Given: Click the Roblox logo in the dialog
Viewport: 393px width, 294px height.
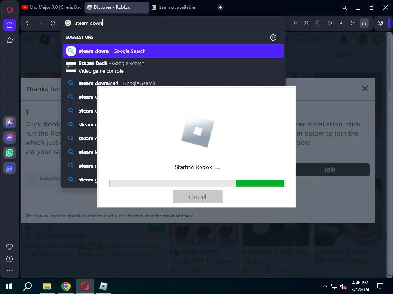Looking at the screenshot, I should 198,131.
